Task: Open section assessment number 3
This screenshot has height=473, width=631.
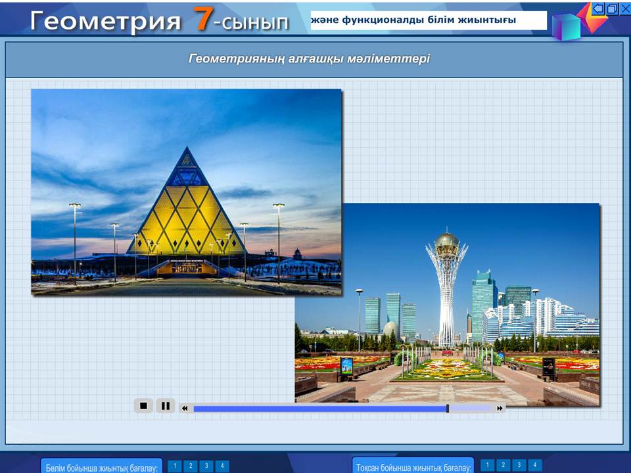Action: pyautogui.click(x=206, y=466)
